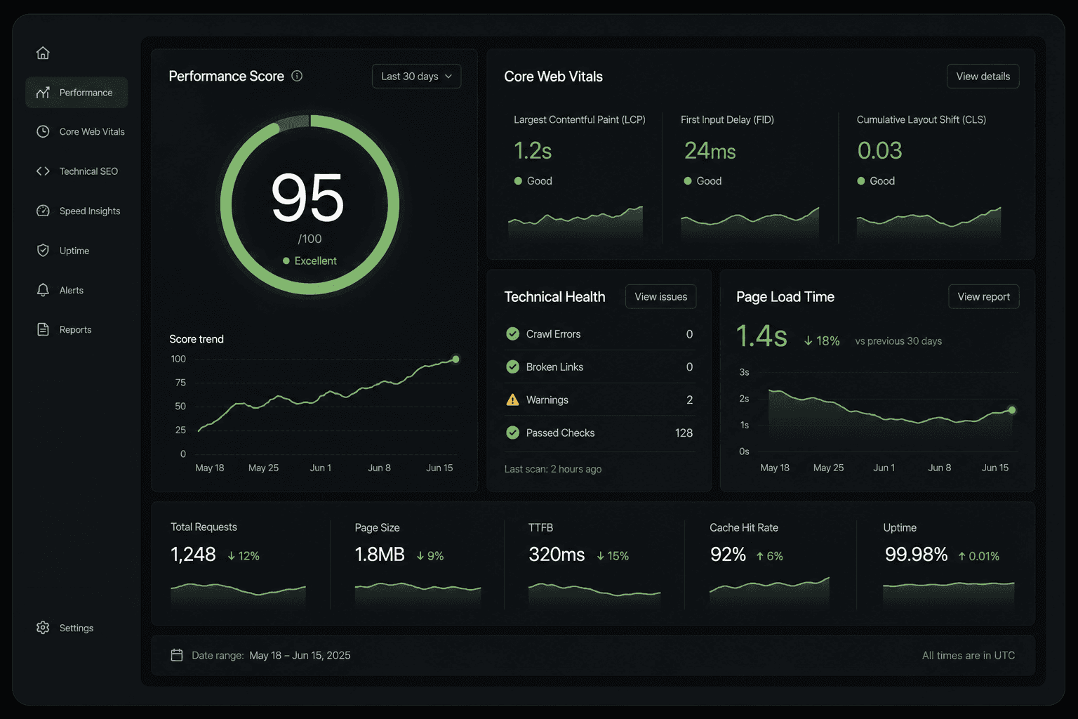The width and height of the screenshot is (1078, 719).
Task: Open Speed Insights gauge icon
Action: click(43, 211)
